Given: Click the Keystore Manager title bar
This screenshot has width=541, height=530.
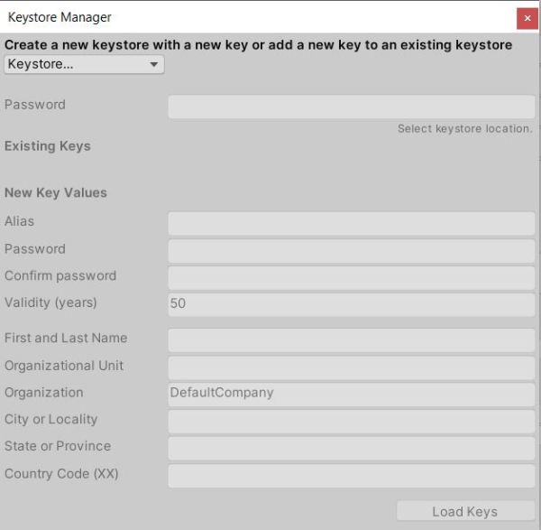Looking at the screenshot, I should (252, 17).
